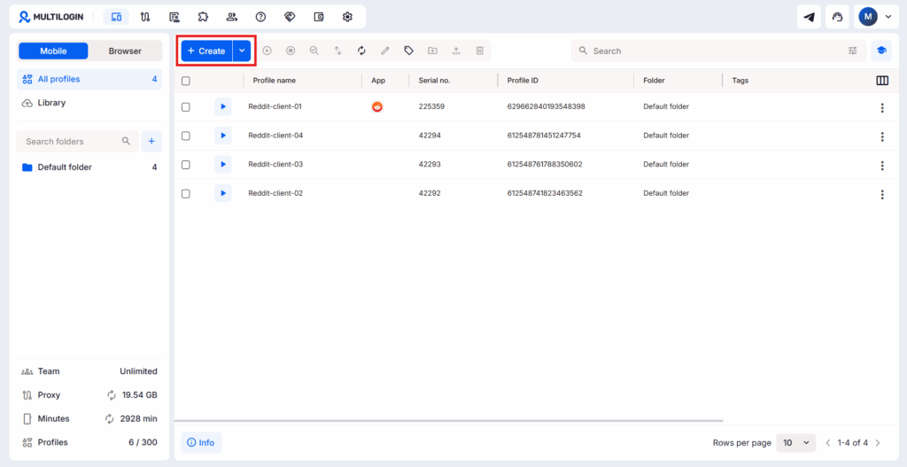Open the support headset icon
The width and height of the screenshot is (907, 467).
click(x=837, y=17)
